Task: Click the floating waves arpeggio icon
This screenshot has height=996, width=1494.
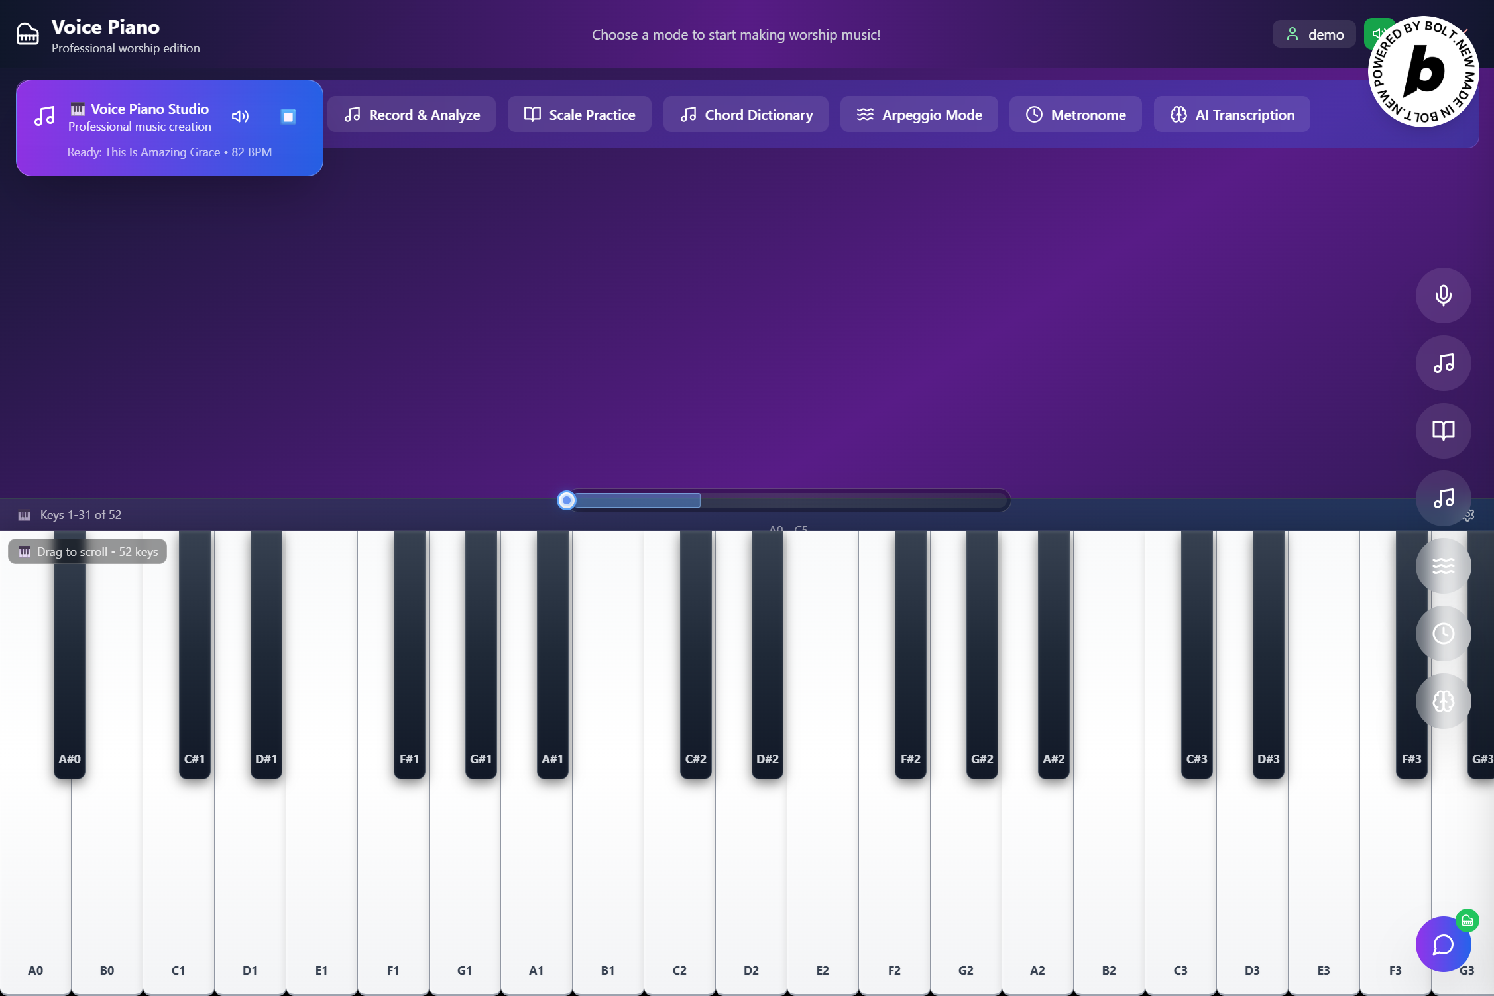Action: [x=1443, y=566]
